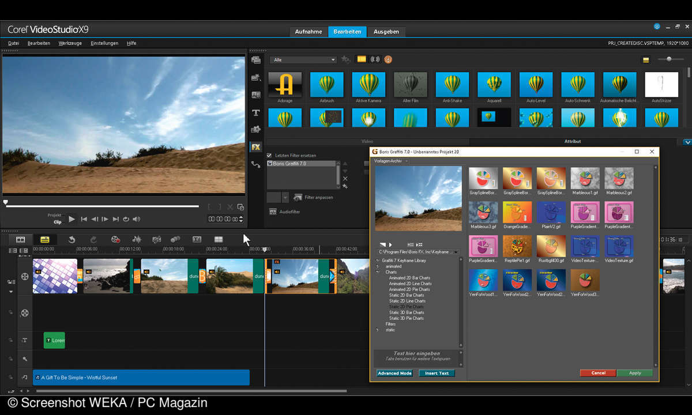Toggle 'Letzten Filter ersetzen' checkbox
Screen dimensions: 692x415
(269, 156)
